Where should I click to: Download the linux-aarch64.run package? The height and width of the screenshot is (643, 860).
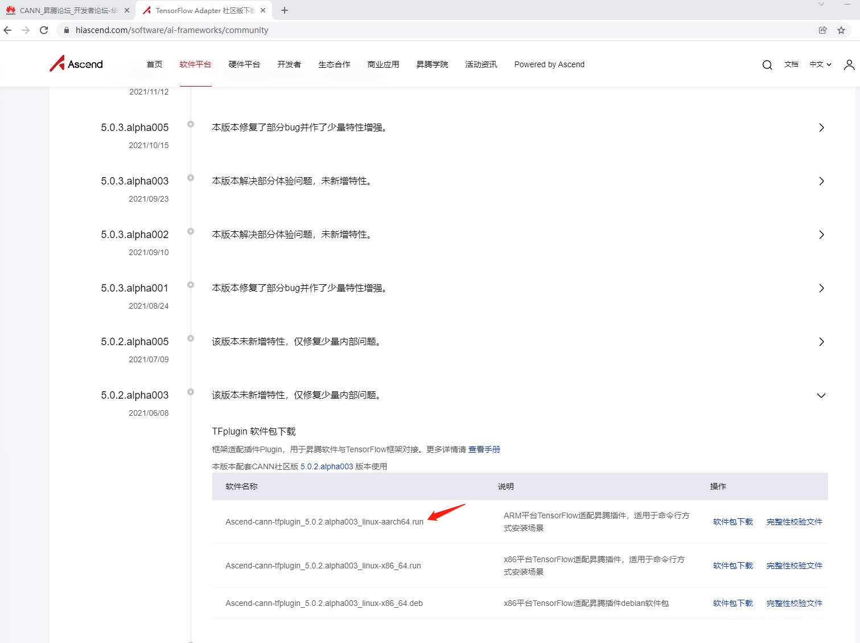coord(733,522)
